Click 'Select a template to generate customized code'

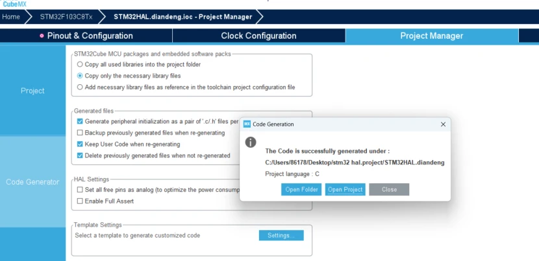138,235
